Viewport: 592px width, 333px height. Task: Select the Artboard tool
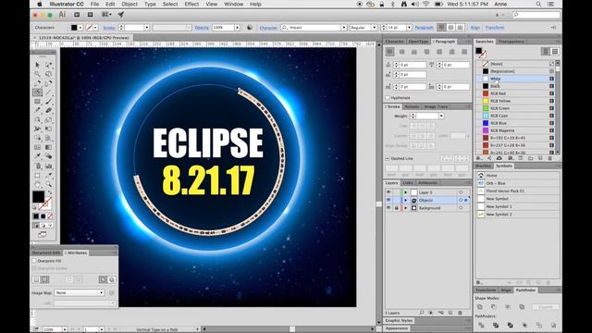pyautogui.click(x=37, y=175)
